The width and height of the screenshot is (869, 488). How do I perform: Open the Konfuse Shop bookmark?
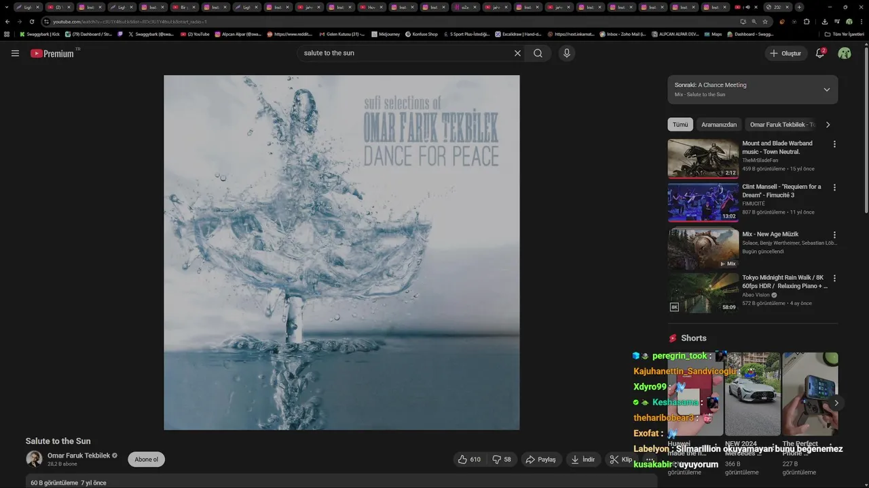pos(422,34)
